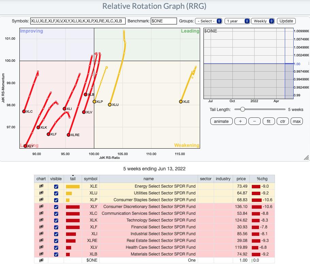Open the Groups select dropdown
This screenshot has height=264, width=310.
pyautogui.click(x=209, y=21)
